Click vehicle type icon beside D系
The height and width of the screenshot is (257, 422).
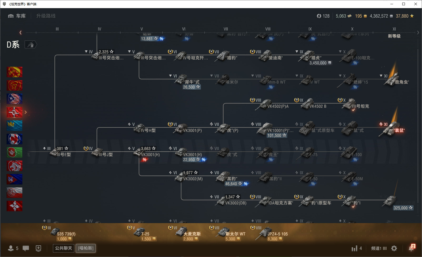click(31, 45)
